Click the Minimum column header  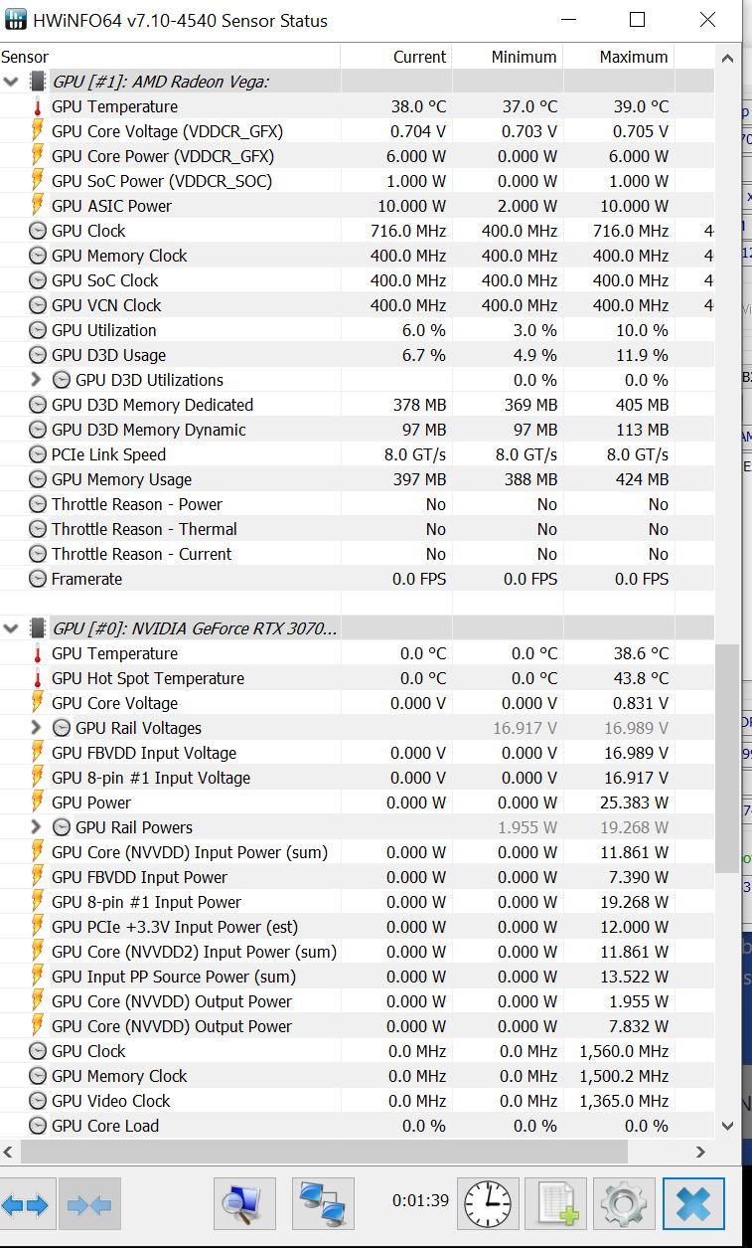pyautogui.click(x=508, y=57)
